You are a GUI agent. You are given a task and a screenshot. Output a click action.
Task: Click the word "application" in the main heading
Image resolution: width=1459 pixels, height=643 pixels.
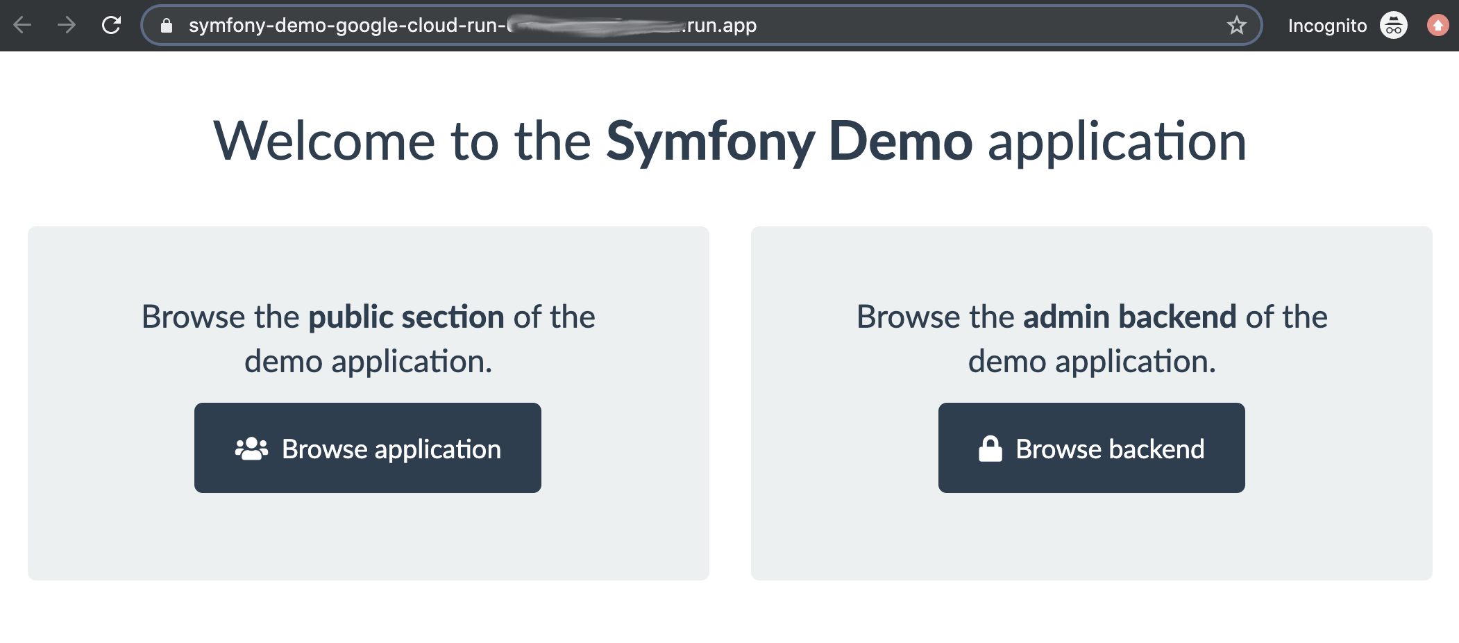coord(1117,141)
